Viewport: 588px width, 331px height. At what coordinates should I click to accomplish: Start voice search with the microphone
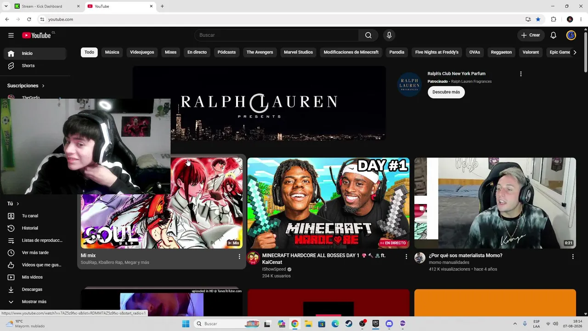pyautogui.click(x=389, y=35)
